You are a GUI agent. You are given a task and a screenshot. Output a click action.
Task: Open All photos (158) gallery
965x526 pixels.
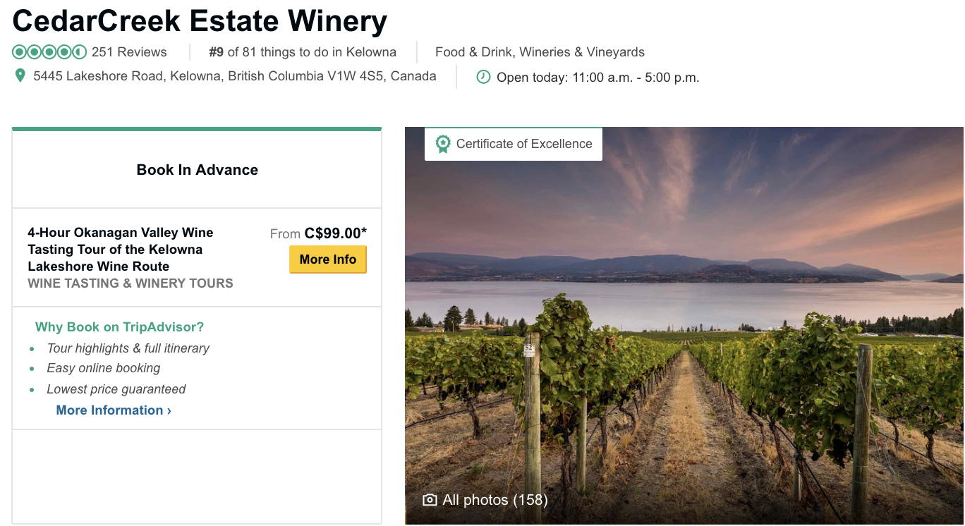[x=494, y=500]
